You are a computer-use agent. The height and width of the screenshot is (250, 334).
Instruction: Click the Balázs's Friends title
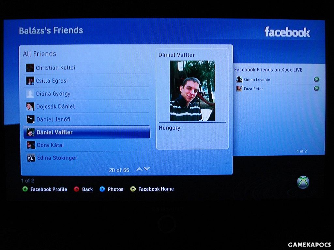(51, 31)
